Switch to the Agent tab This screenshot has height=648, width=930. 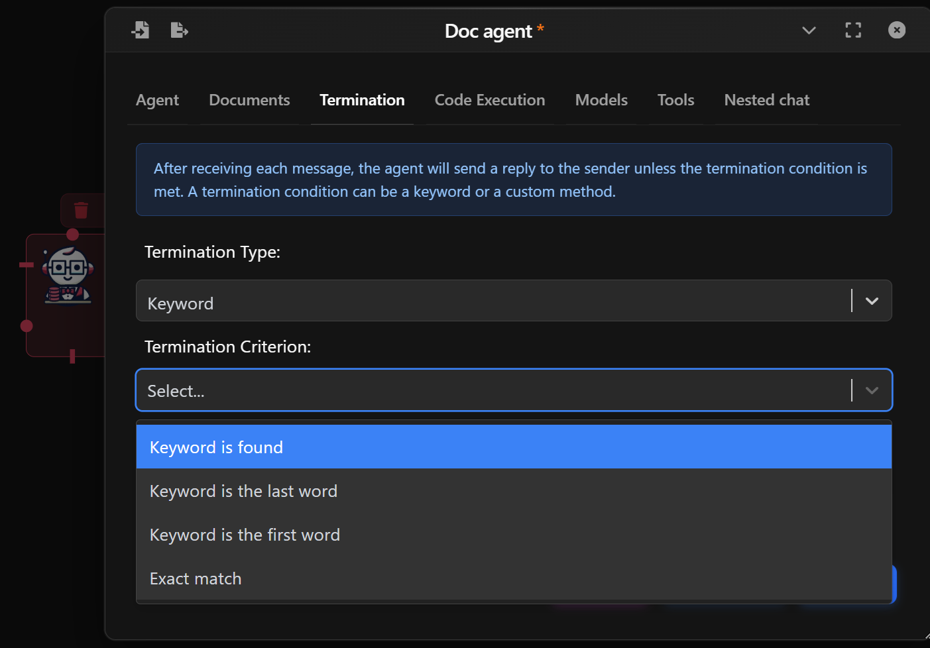(157, 100)
